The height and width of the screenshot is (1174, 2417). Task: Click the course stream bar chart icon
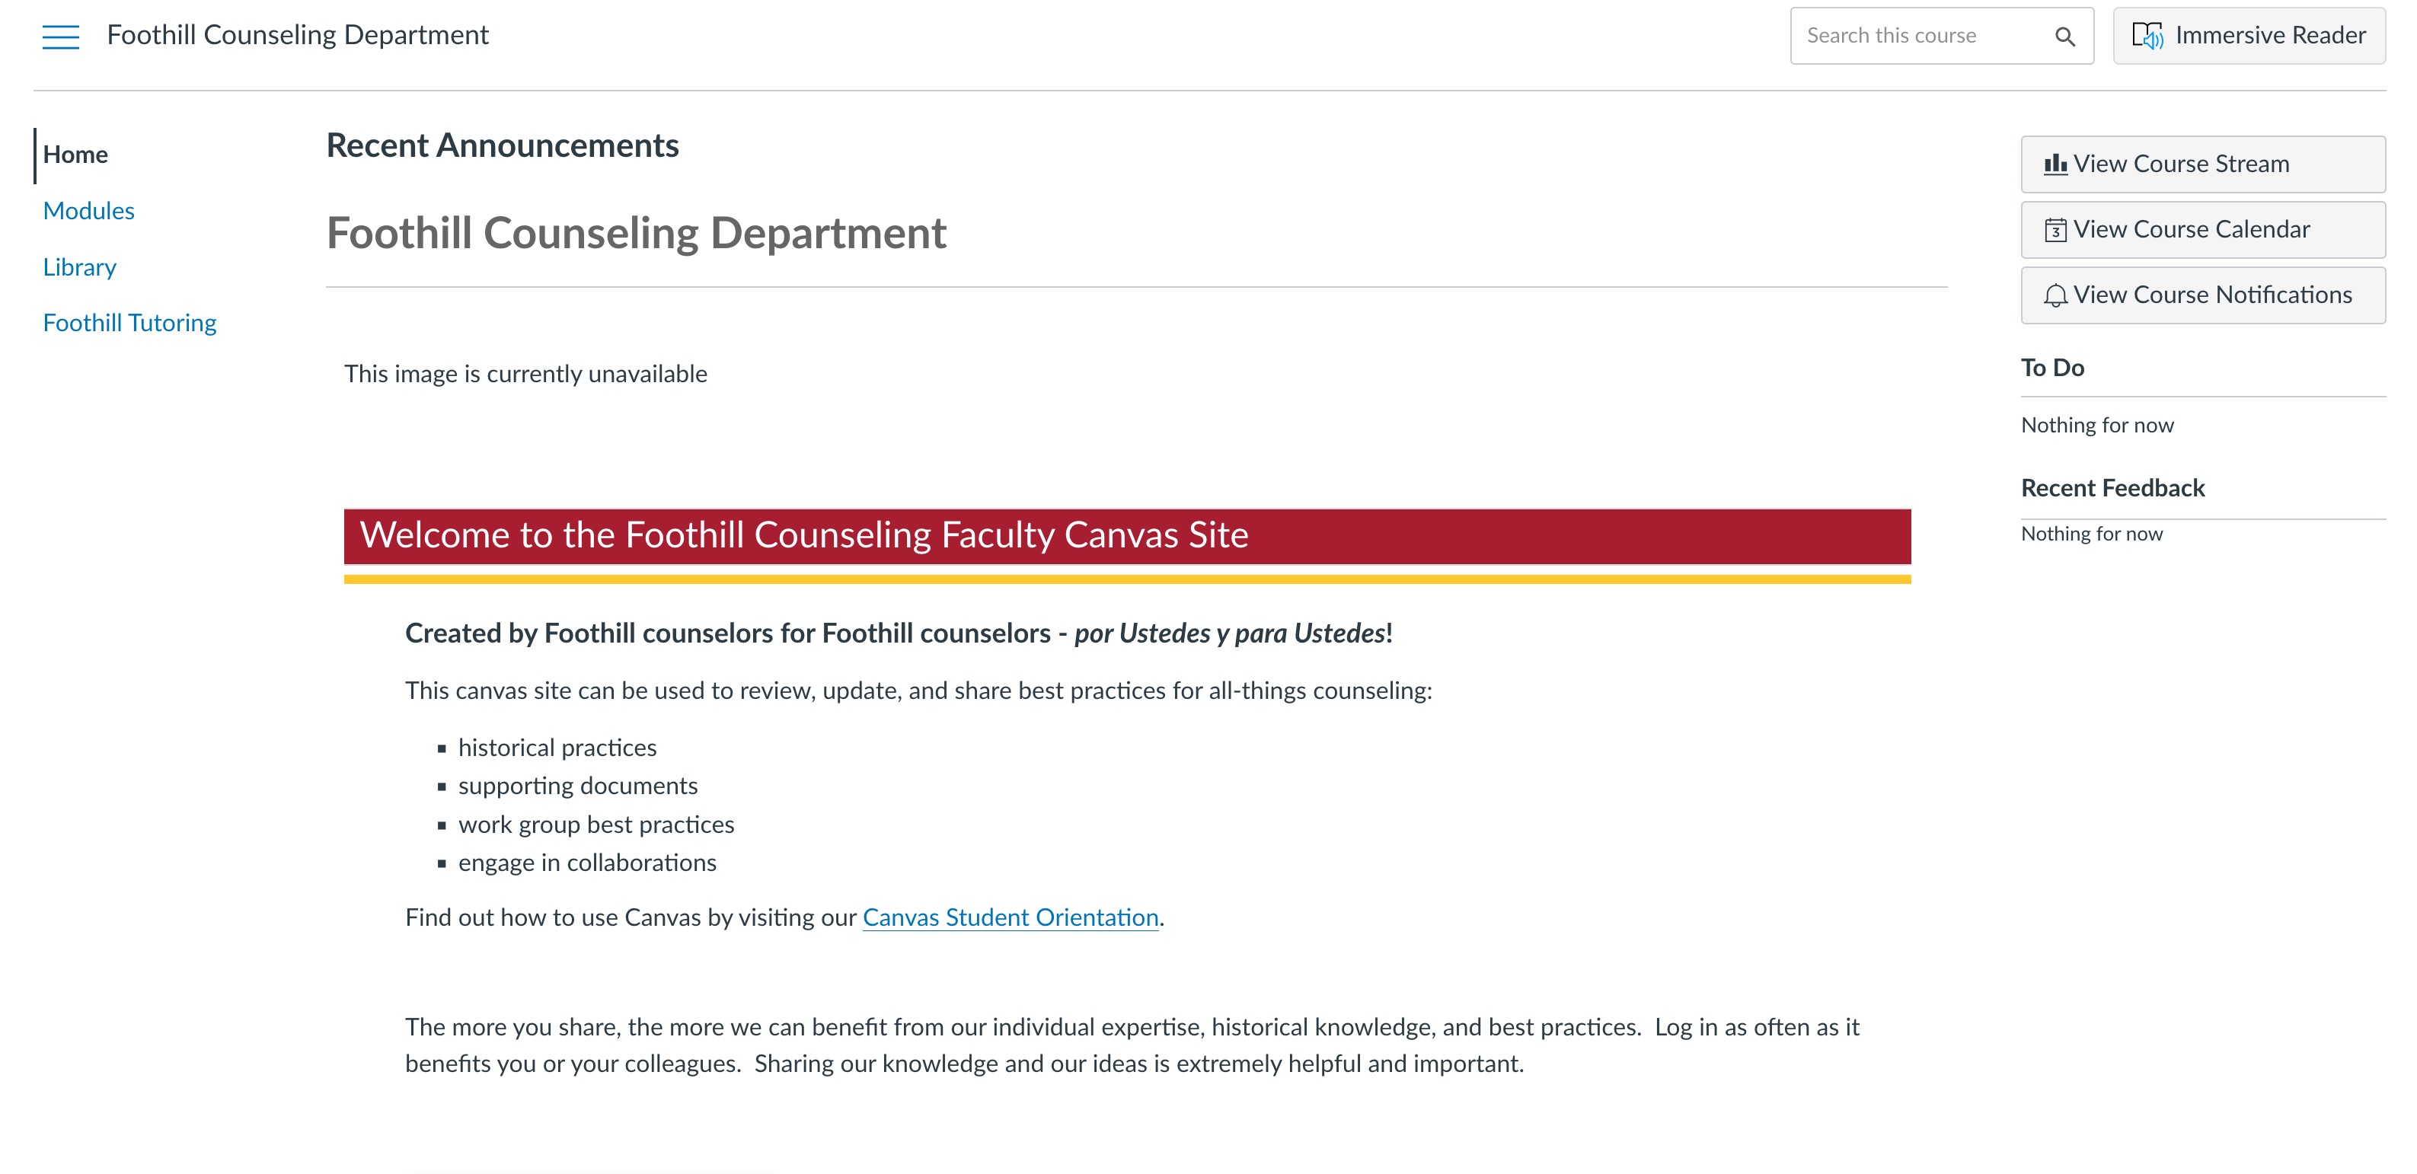pyautogui.click(x=2055, y=164)
